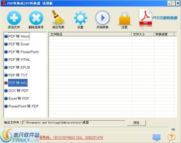This screenshot has height=143, width=181.
Task: Click the Register (注册) padlock icon
Action: [x=125, y=18]
